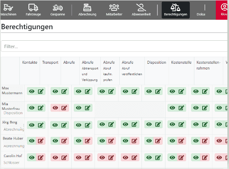Open the Mitarbeiter people icon
Image resolution: width=229 pixels, height=169 pixels.
tap(114, 7)
